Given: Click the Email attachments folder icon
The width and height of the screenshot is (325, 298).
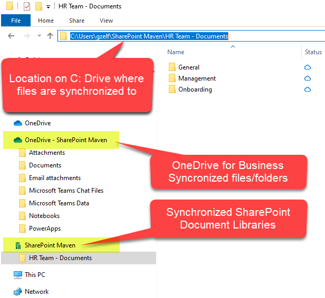Looking at the screenshot, I should click(22, 178).
